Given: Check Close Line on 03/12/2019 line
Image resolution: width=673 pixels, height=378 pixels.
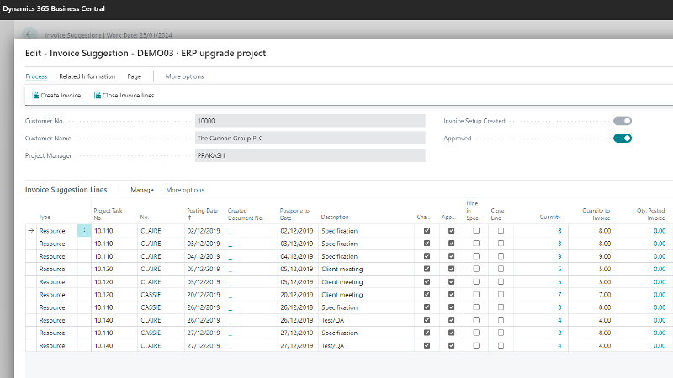Looking at the screenshot, I should click(x=501, y=244).
